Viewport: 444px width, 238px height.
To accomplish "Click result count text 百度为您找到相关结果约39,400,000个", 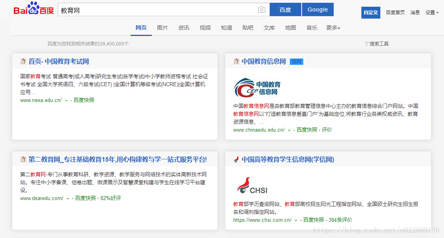I will point(88,44).
